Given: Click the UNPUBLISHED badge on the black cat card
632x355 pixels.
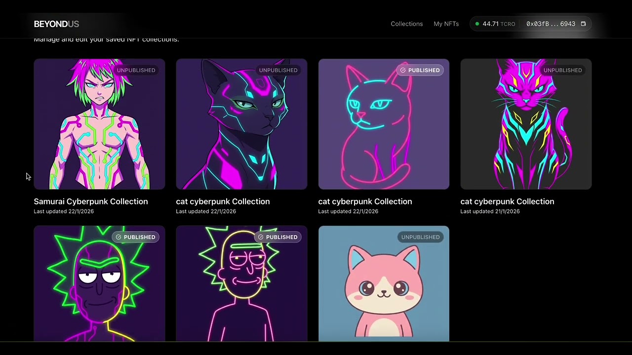Looking at the screenshot, I should pyautogui.click(x=278, y=70).
